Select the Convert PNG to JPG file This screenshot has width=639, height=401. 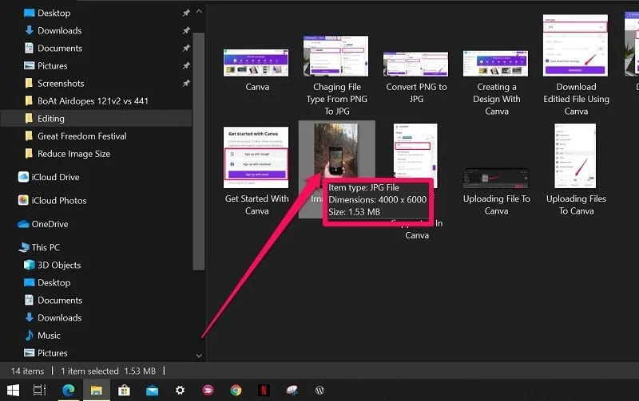tap(415, 65)
